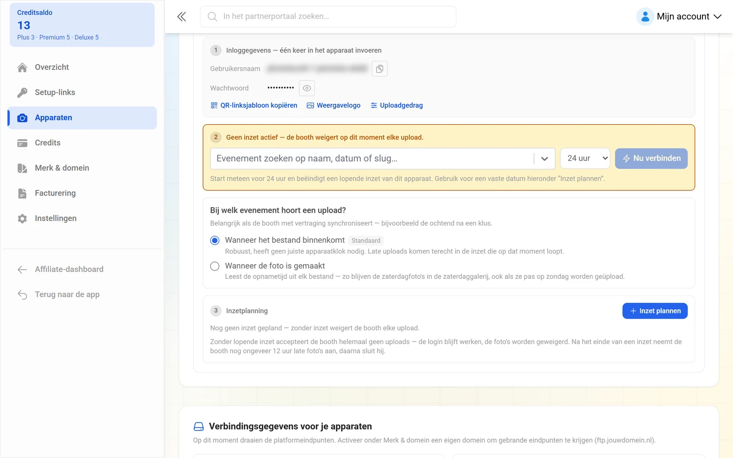Click the Setup-links key icon
The image size is (733, 458).
[22, 93]
